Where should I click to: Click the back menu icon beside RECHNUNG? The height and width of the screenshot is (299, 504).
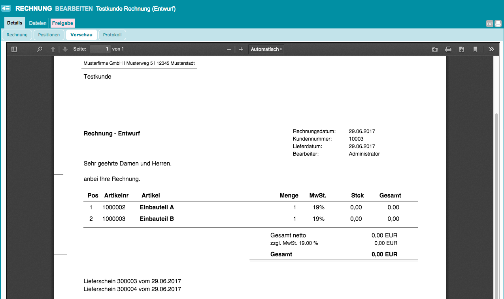click(x=6, y=8)
